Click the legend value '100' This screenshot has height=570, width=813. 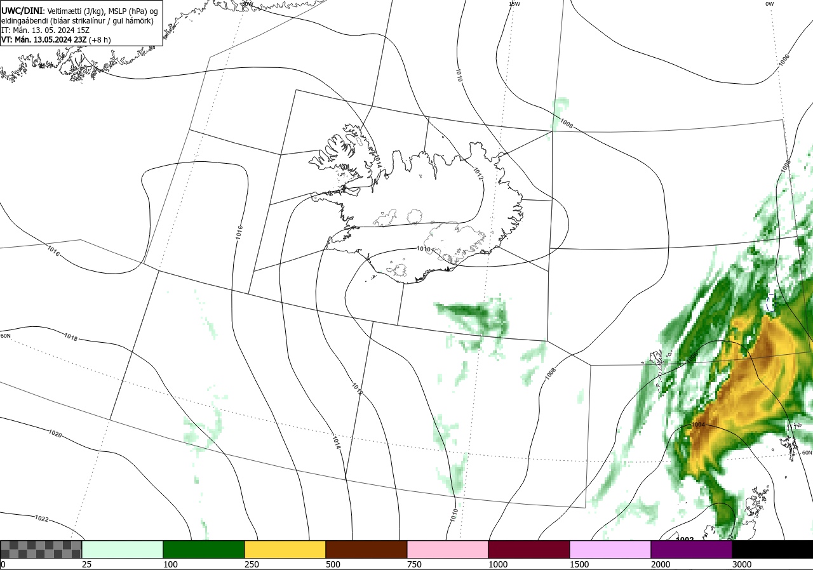point(170,564)
